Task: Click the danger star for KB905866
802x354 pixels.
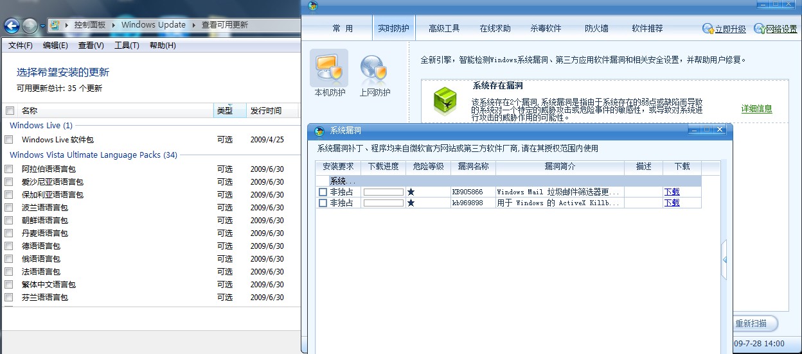Action: point(411,192)
